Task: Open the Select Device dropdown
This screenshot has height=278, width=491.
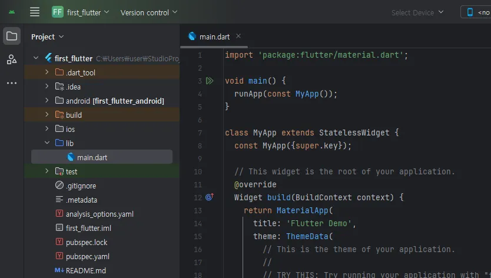Action: (417, 12)
